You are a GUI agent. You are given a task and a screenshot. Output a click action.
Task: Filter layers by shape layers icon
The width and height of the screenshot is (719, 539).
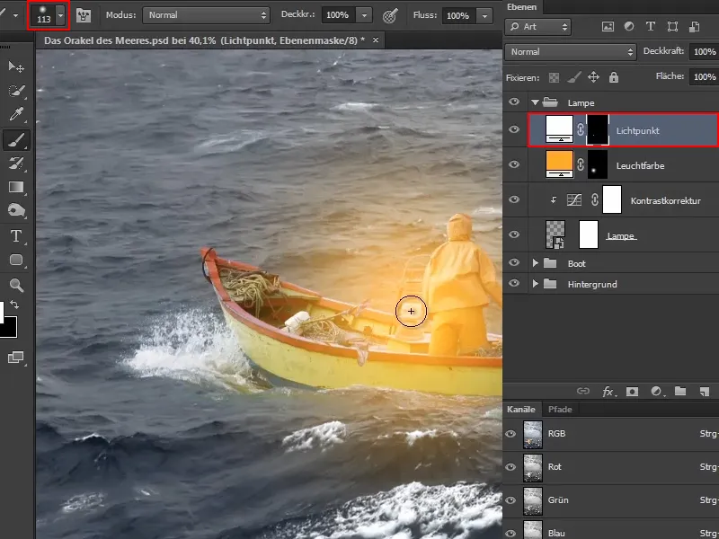pos(672,27)
